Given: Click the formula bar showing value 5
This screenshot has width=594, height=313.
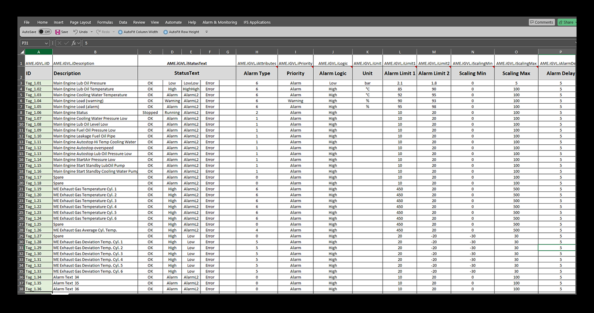Looking at the screenshot, I should pos(305,43).
